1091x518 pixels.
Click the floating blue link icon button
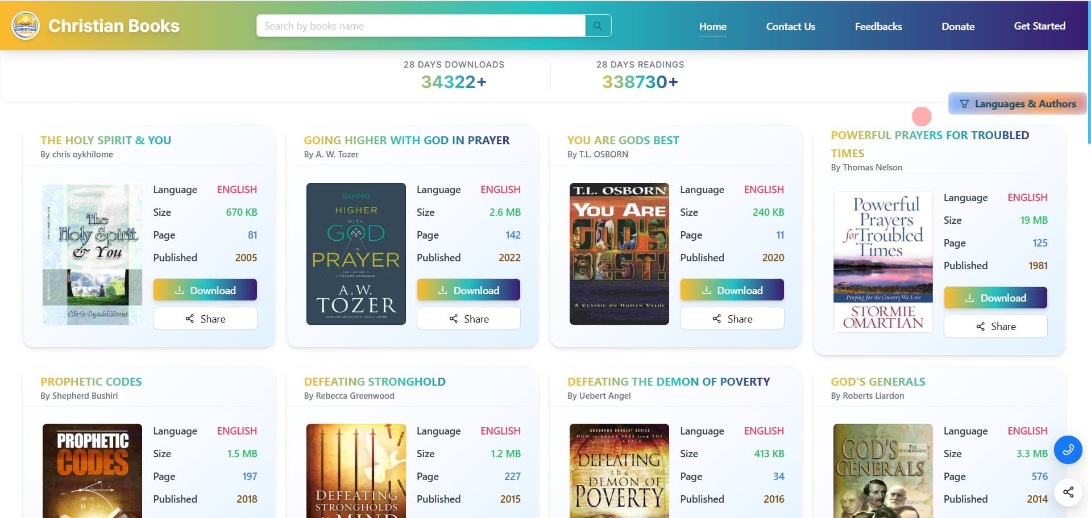click(1068, 450)
